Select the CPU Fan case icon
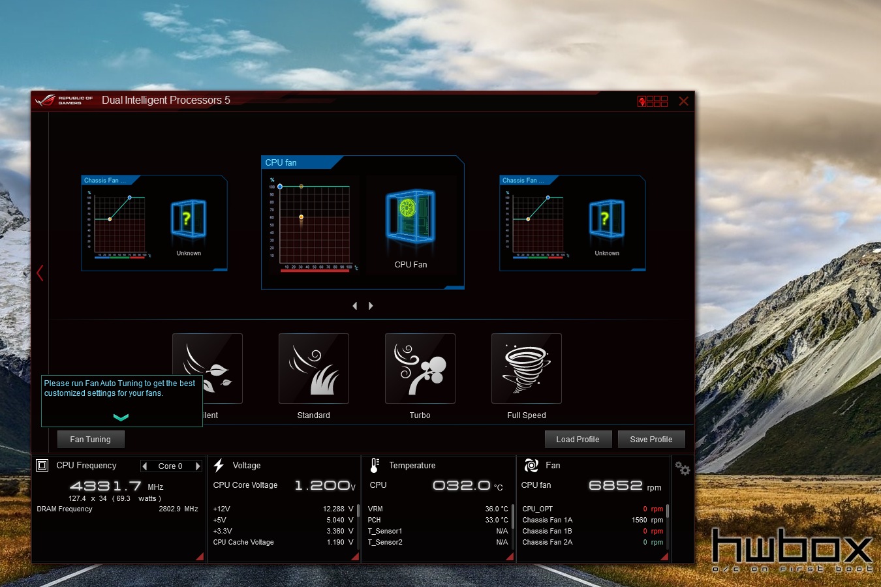Image resolution: width=881 pixels, height=587 pixels. 410,216
